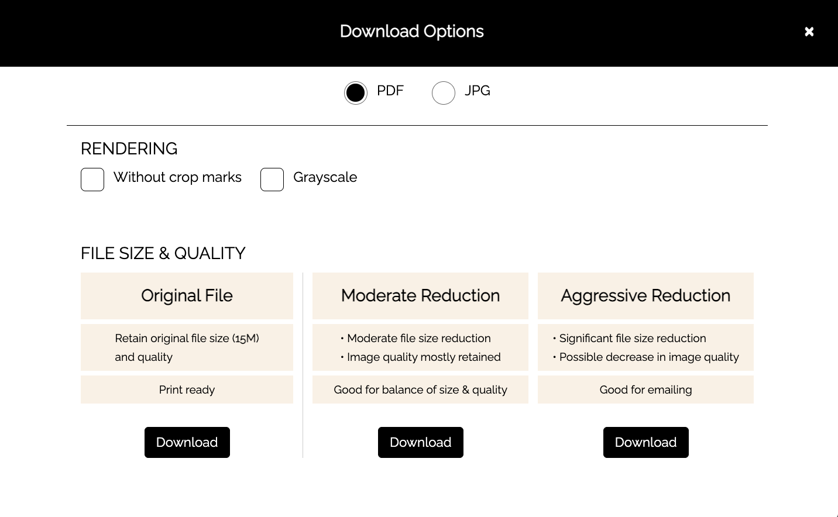This screenshot has height=517, width=838.
Task: Select the PDF format radio button
Action: [x=356, y=92]
